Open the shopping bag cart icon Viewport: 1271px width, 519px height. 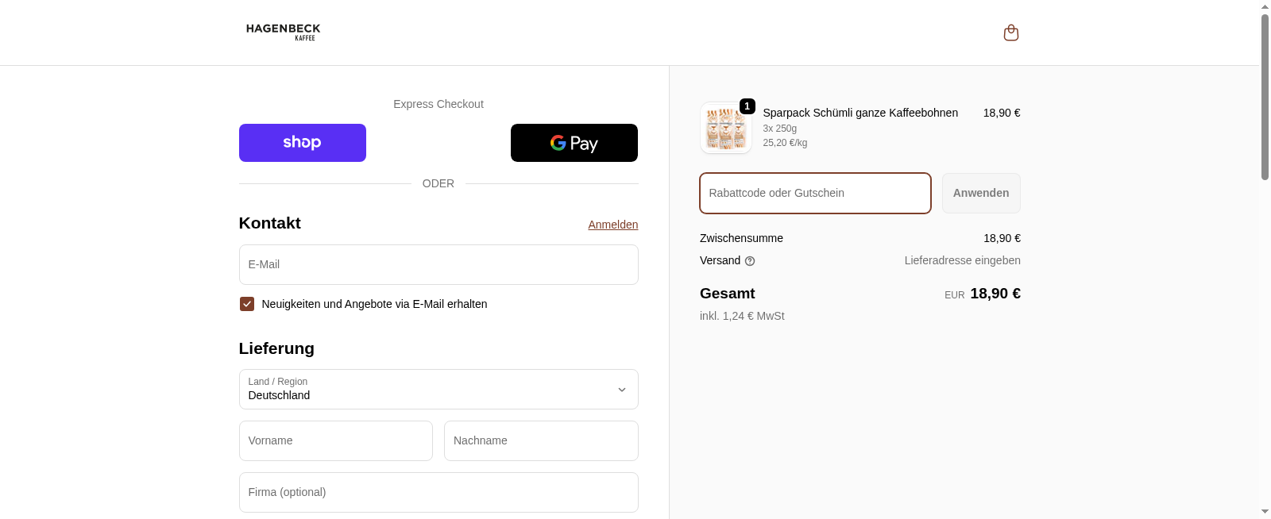1010,33
